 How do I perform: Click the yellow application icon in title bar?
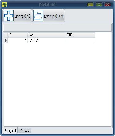(5, 5)
